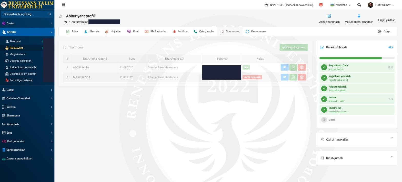Click the Ro'yxatdan o'tish check icon
The width and height of the screenshot is (402, 182).
[x=324, y=67]
